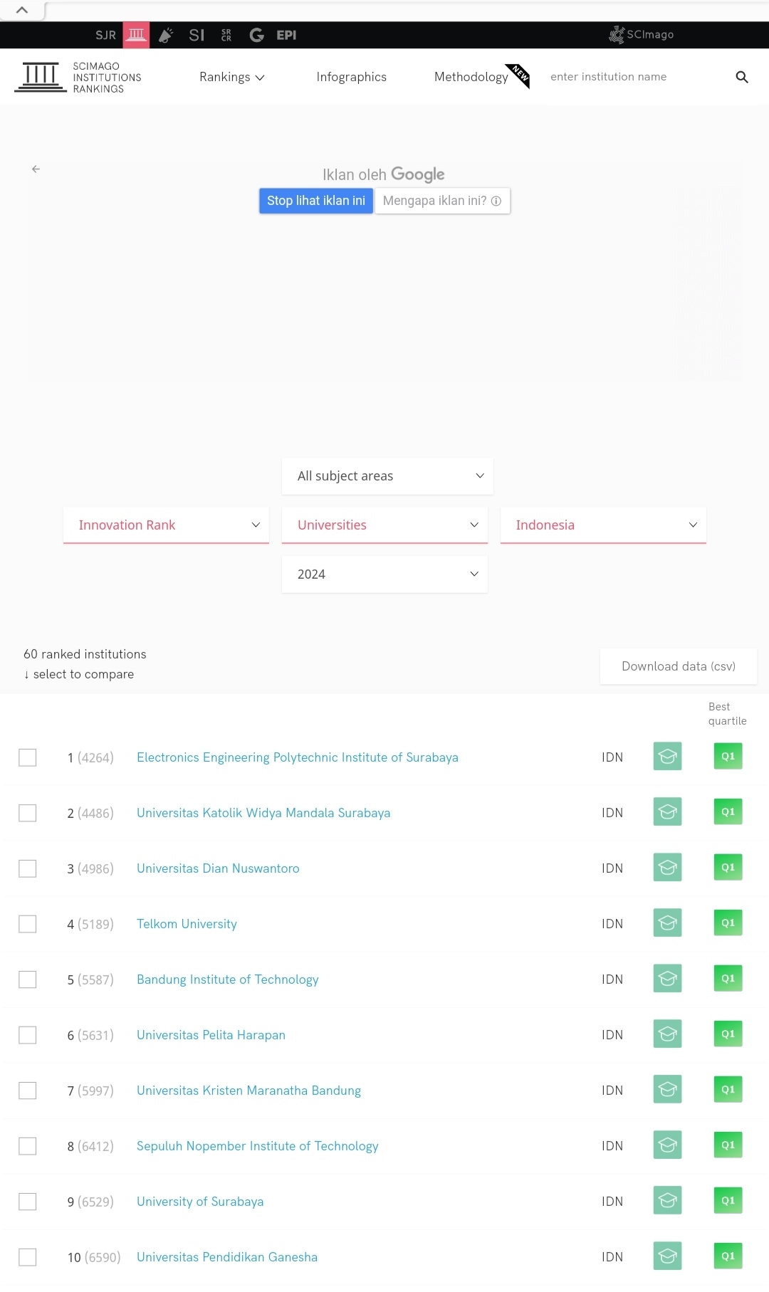The width and height of the screenshot is (769, 1292).
Task: Expand the All subject areas dropdown
Action: tap(387, 476)
